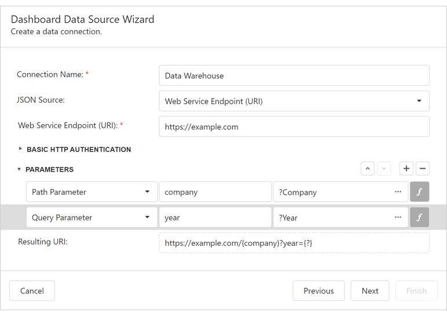Click the Connection Name input field
The height and width of the screenshot is (316, 447).
coord(294,75)
